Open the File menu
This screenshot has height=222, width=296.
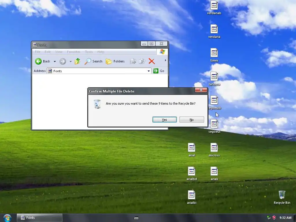pyautogui.click(x=38, y=52)
